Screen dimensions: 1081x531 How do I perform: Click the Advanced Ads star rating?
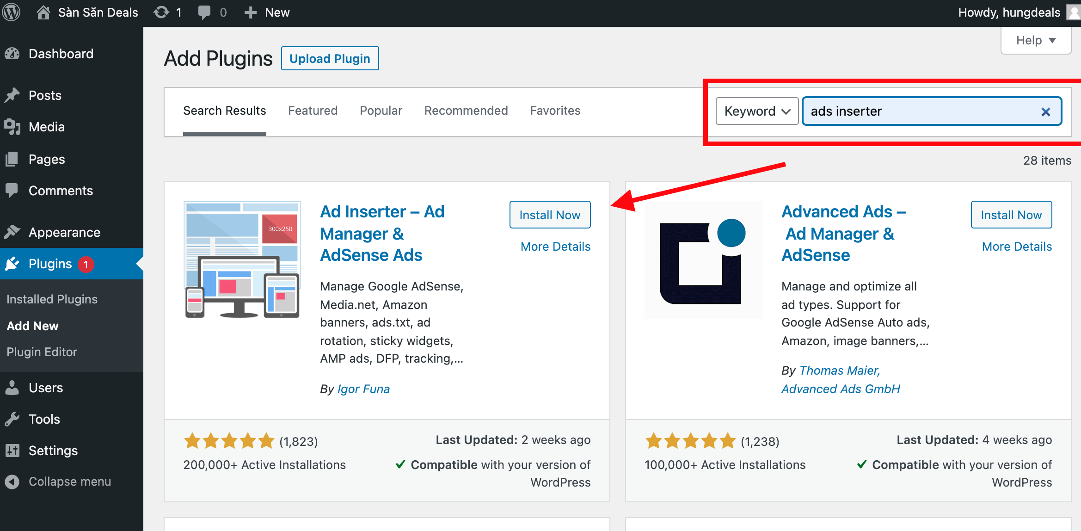point(690,441)
